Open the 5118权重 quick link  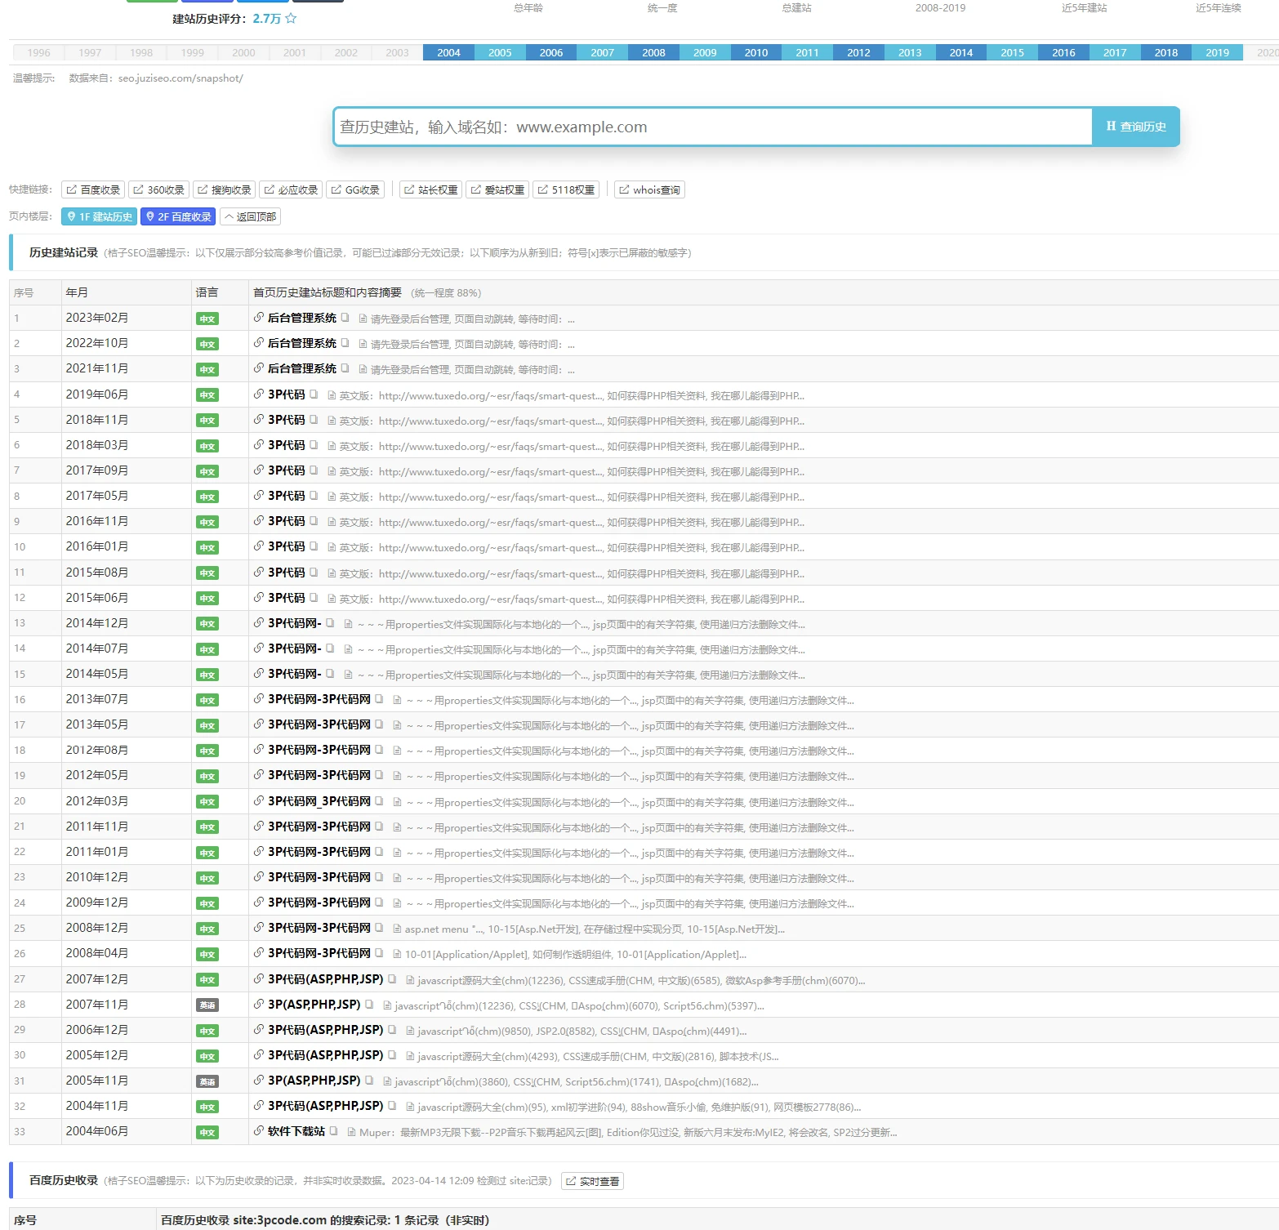(x=566, y=189)
